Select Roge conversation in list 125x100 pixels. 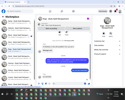click(x=17, y=50)
